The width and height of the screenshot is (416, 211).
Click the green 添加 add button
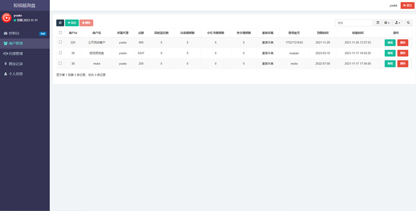72,23
